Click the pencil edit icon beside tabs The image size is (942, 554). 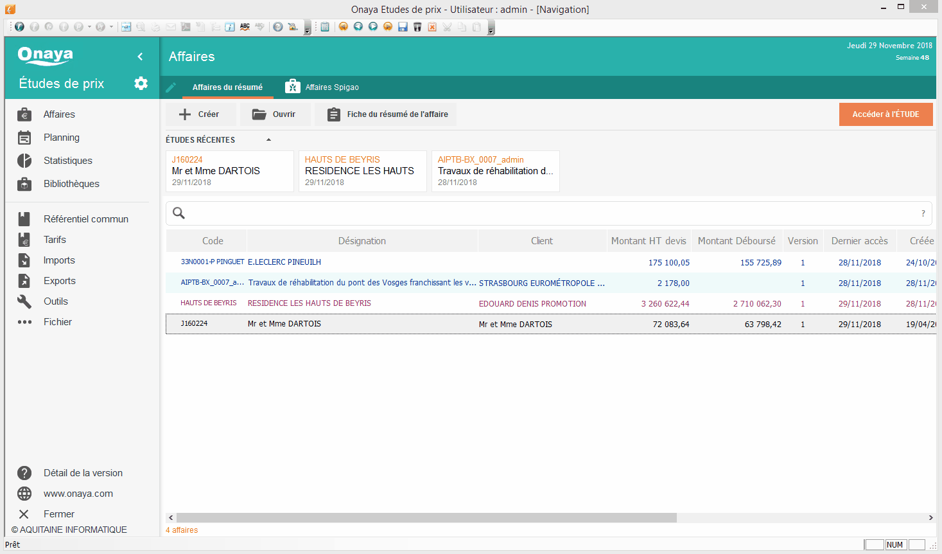pyautogui.click(x=171, y=87)
